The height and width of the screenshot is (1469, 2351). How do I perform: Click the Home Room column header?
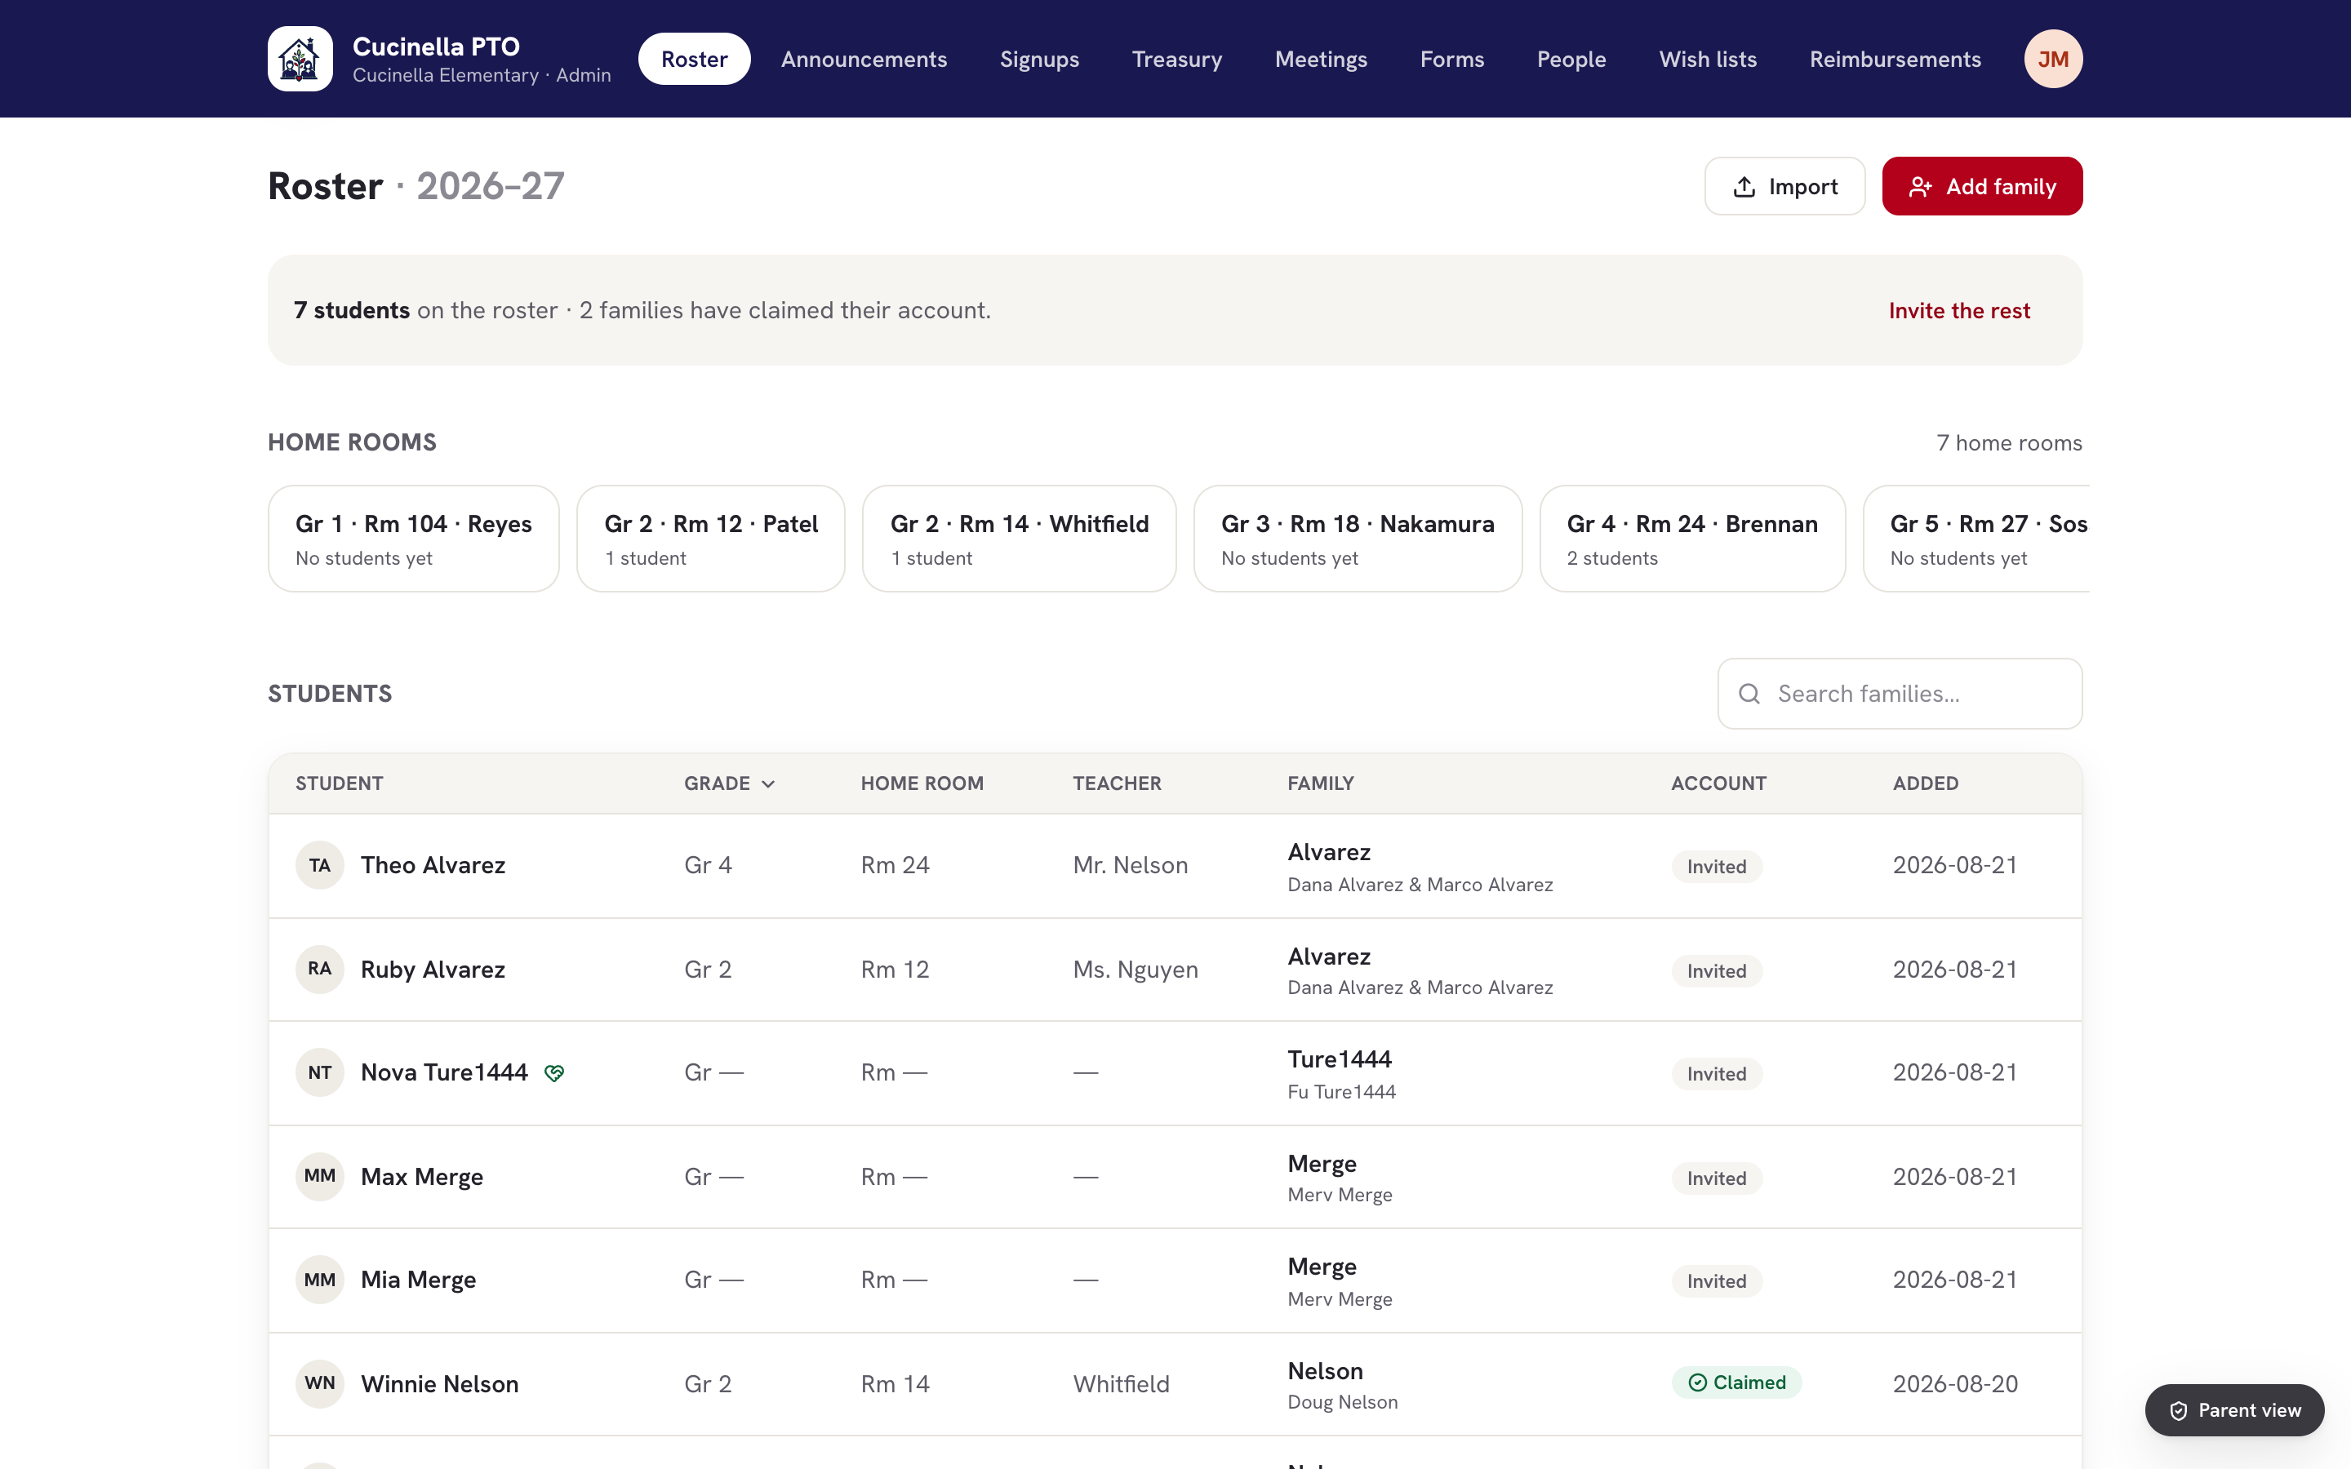tap(922, 784)
